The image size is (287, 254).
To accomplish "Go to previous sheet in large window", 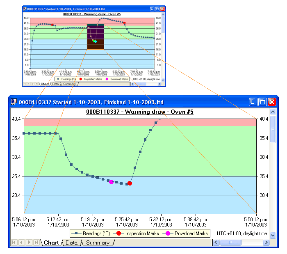I will (x=21, y=243).
